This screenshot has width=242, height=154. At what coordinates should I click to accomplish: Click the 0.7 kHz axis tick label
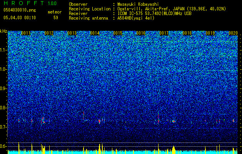point(3,127)
